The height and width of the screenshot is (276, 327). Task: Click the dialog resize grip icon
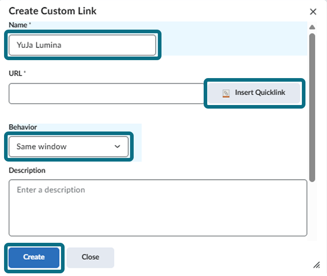[x=317, y=265]
